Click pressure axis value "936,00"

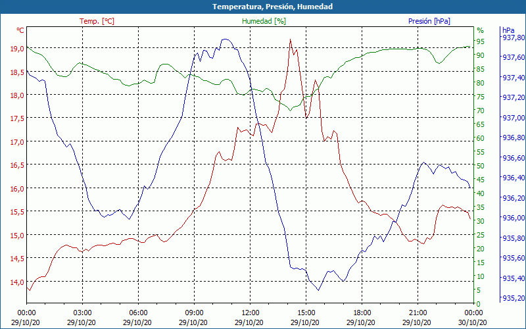click(513, 218)
